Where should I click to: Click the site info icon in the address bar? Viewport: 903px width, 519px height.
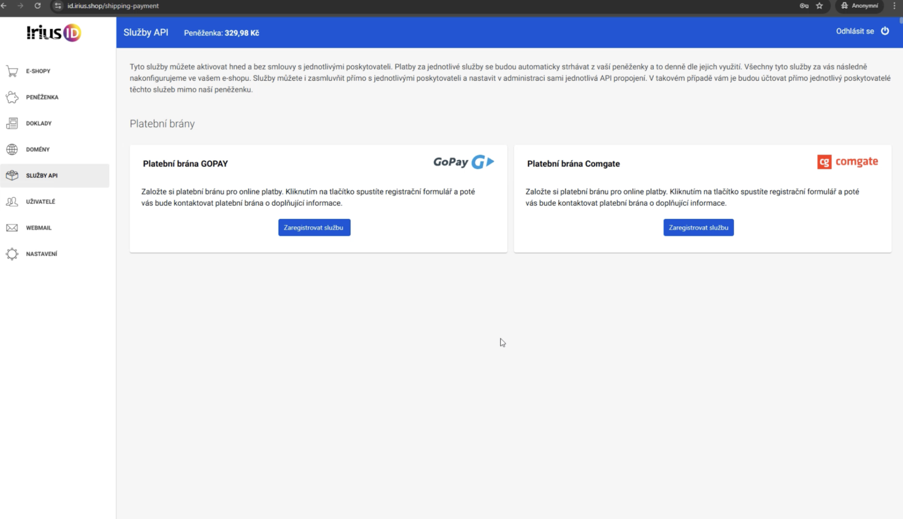58,6
